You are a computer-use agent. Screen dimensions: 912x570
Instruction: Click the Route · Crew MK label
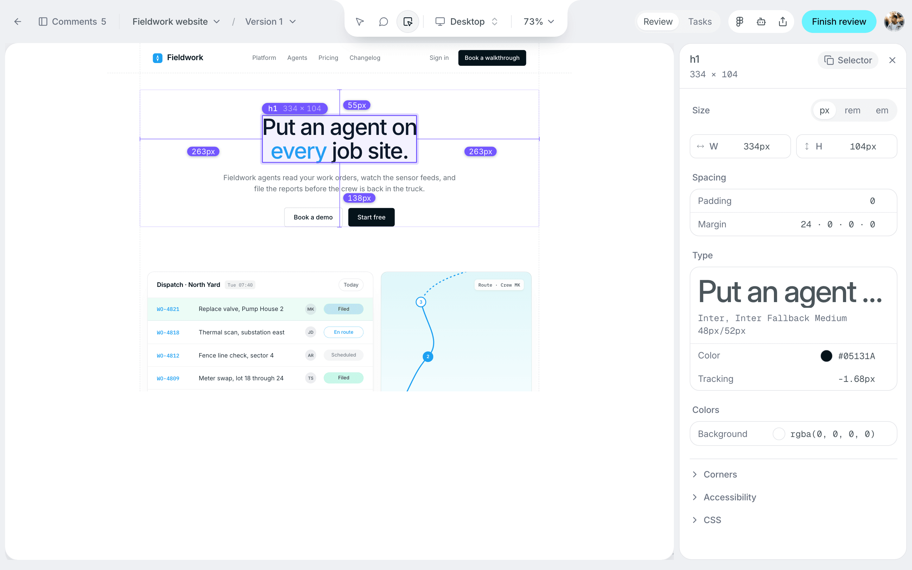[x=499, y=285]
